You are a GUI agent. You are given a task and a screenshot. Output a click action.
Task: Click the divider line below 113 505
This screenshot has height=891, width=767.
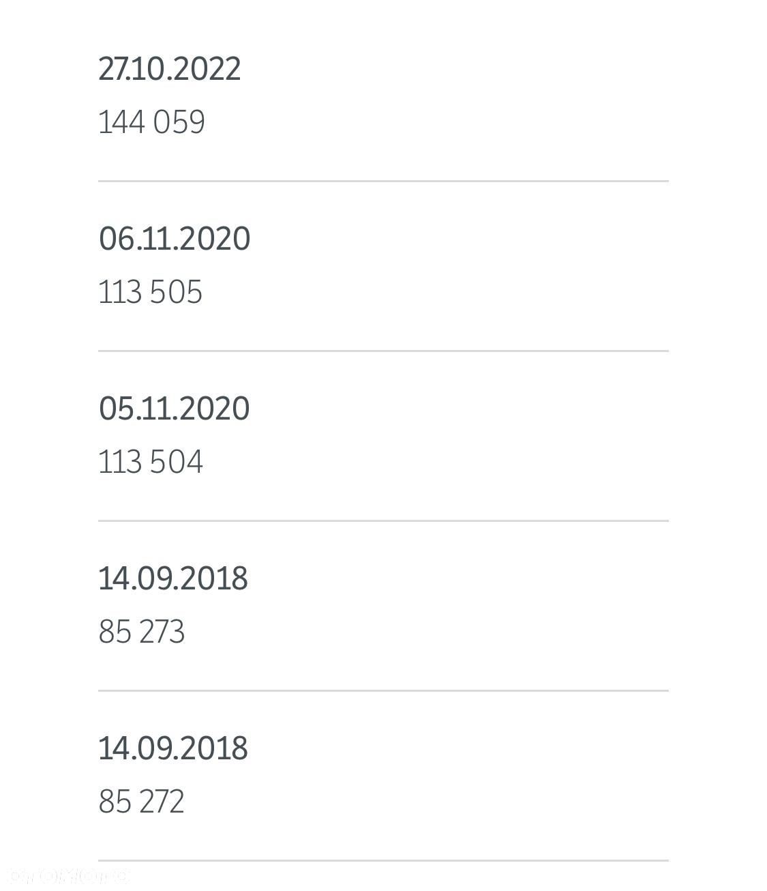(383, 351)
